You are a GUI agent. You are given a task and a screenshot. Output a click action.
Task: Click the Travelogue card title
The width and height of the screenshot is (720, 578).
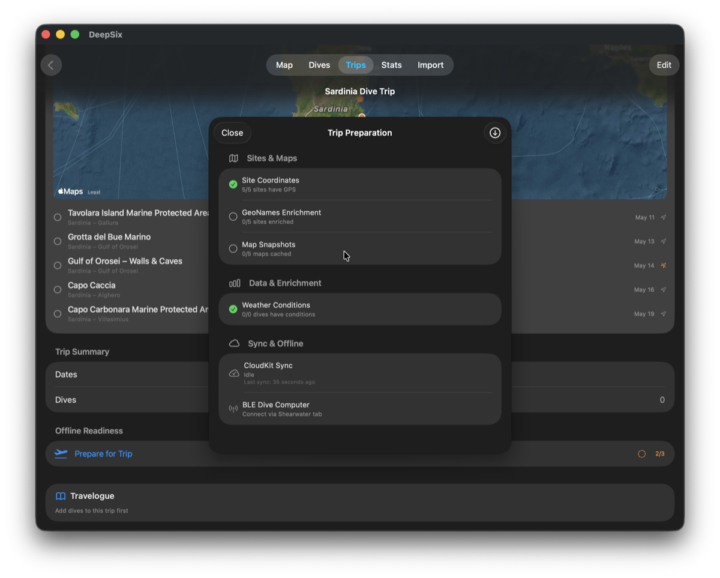[x=92, y=496]
